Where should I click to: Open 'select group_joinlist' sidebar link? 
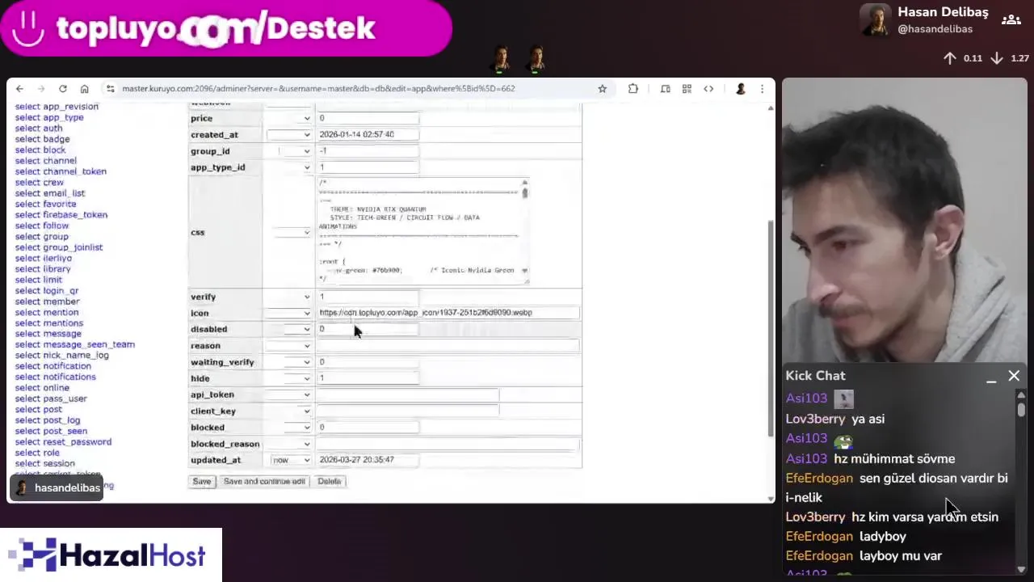tap(59, 247)
